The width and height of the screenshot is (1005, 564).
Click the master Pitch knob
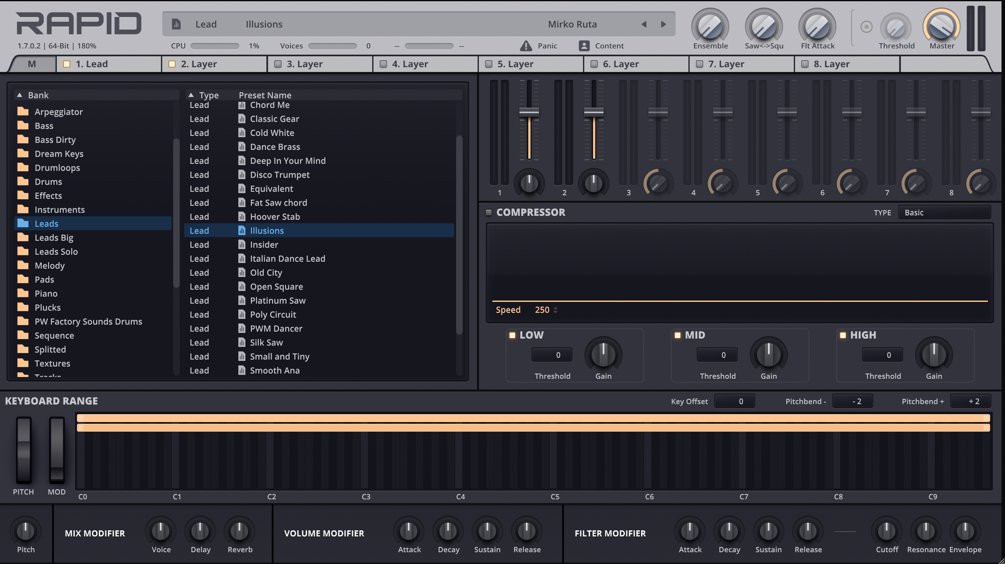[25, 531]
